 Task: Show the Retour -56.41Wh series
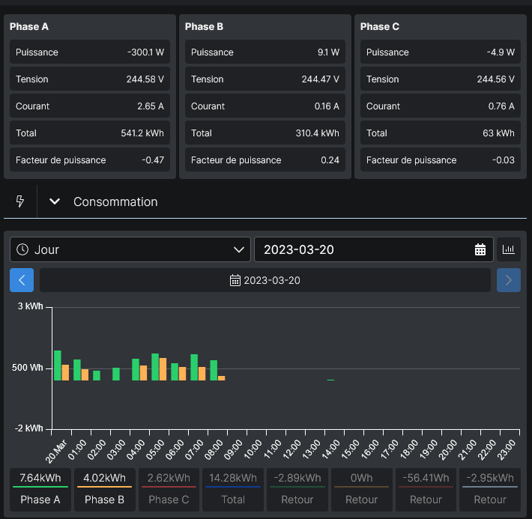tap(426, 490)
